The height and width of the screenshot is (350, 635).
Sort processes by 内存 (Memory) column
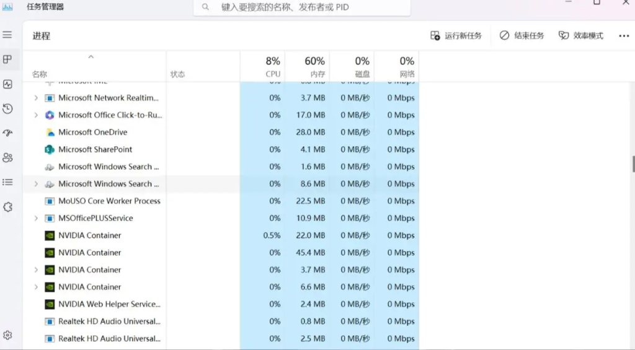[x=314, y=66]
